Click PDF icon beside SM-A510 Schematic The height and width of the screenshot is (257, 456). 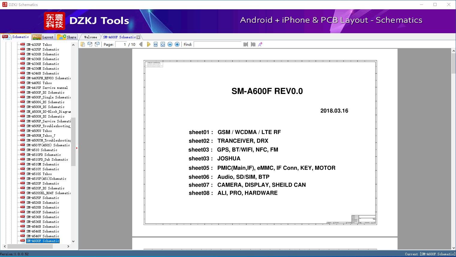click(x=22, y=150)
